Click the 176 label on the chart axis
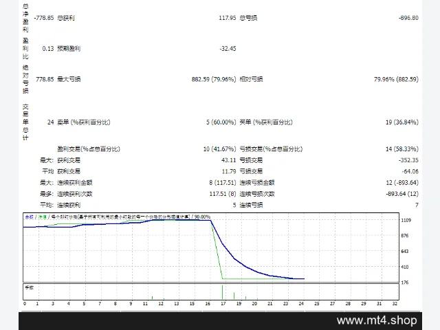 [x=405, y=283]
